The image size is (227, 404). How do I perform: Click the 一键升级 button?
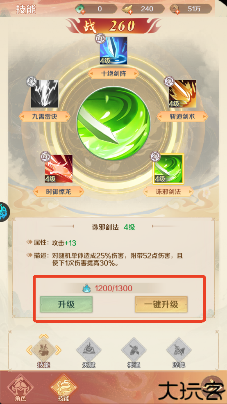[161, 304]
